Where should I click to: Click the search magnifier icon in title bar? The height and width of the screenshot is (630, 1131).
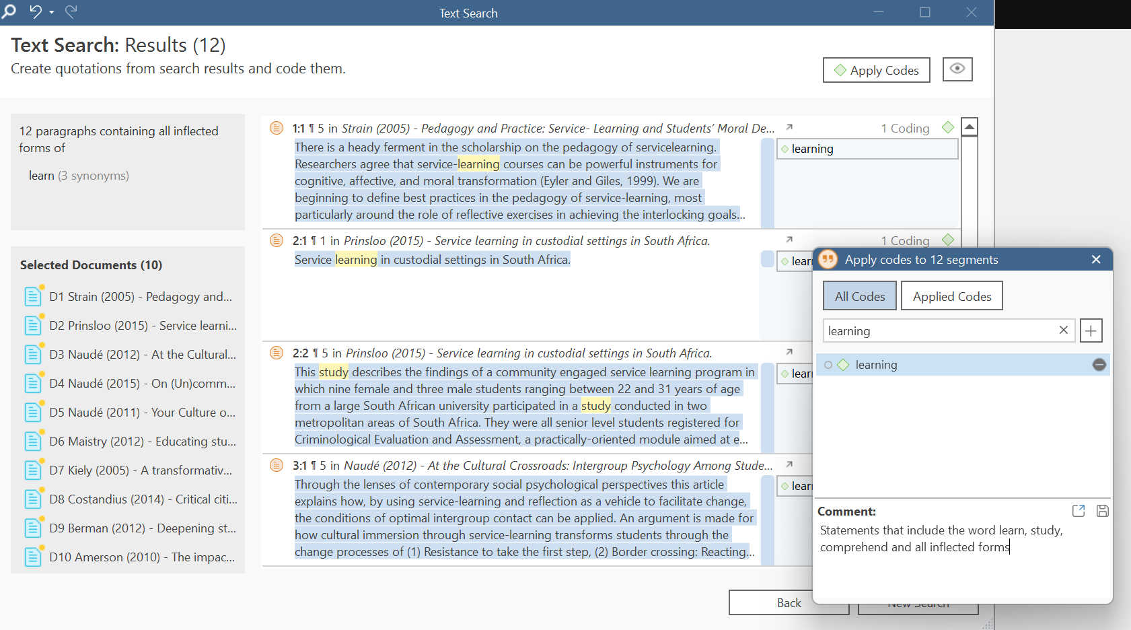tap(9, 11)
